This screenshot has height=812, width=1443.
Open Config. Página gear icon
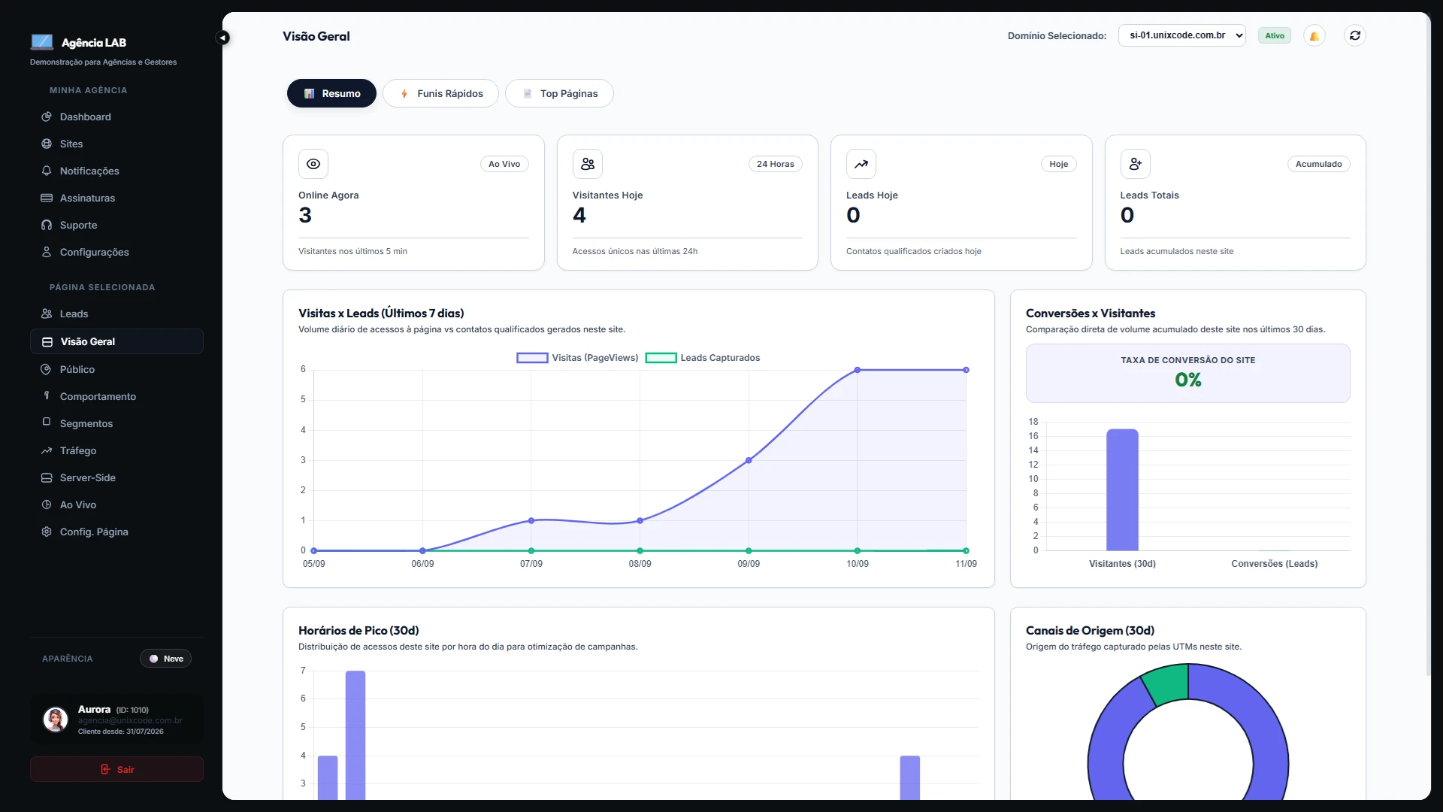click(47, 532)
